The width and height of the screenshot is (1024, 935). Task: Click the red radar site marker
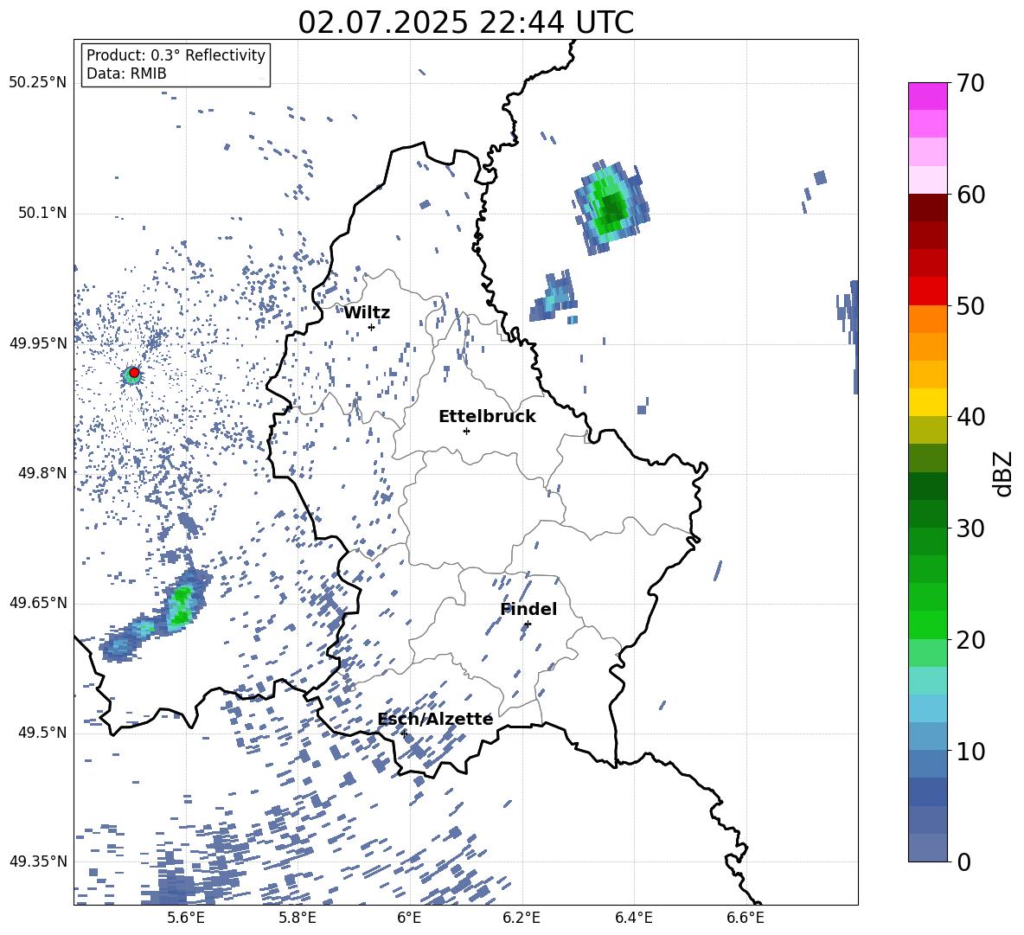[134, 373]
